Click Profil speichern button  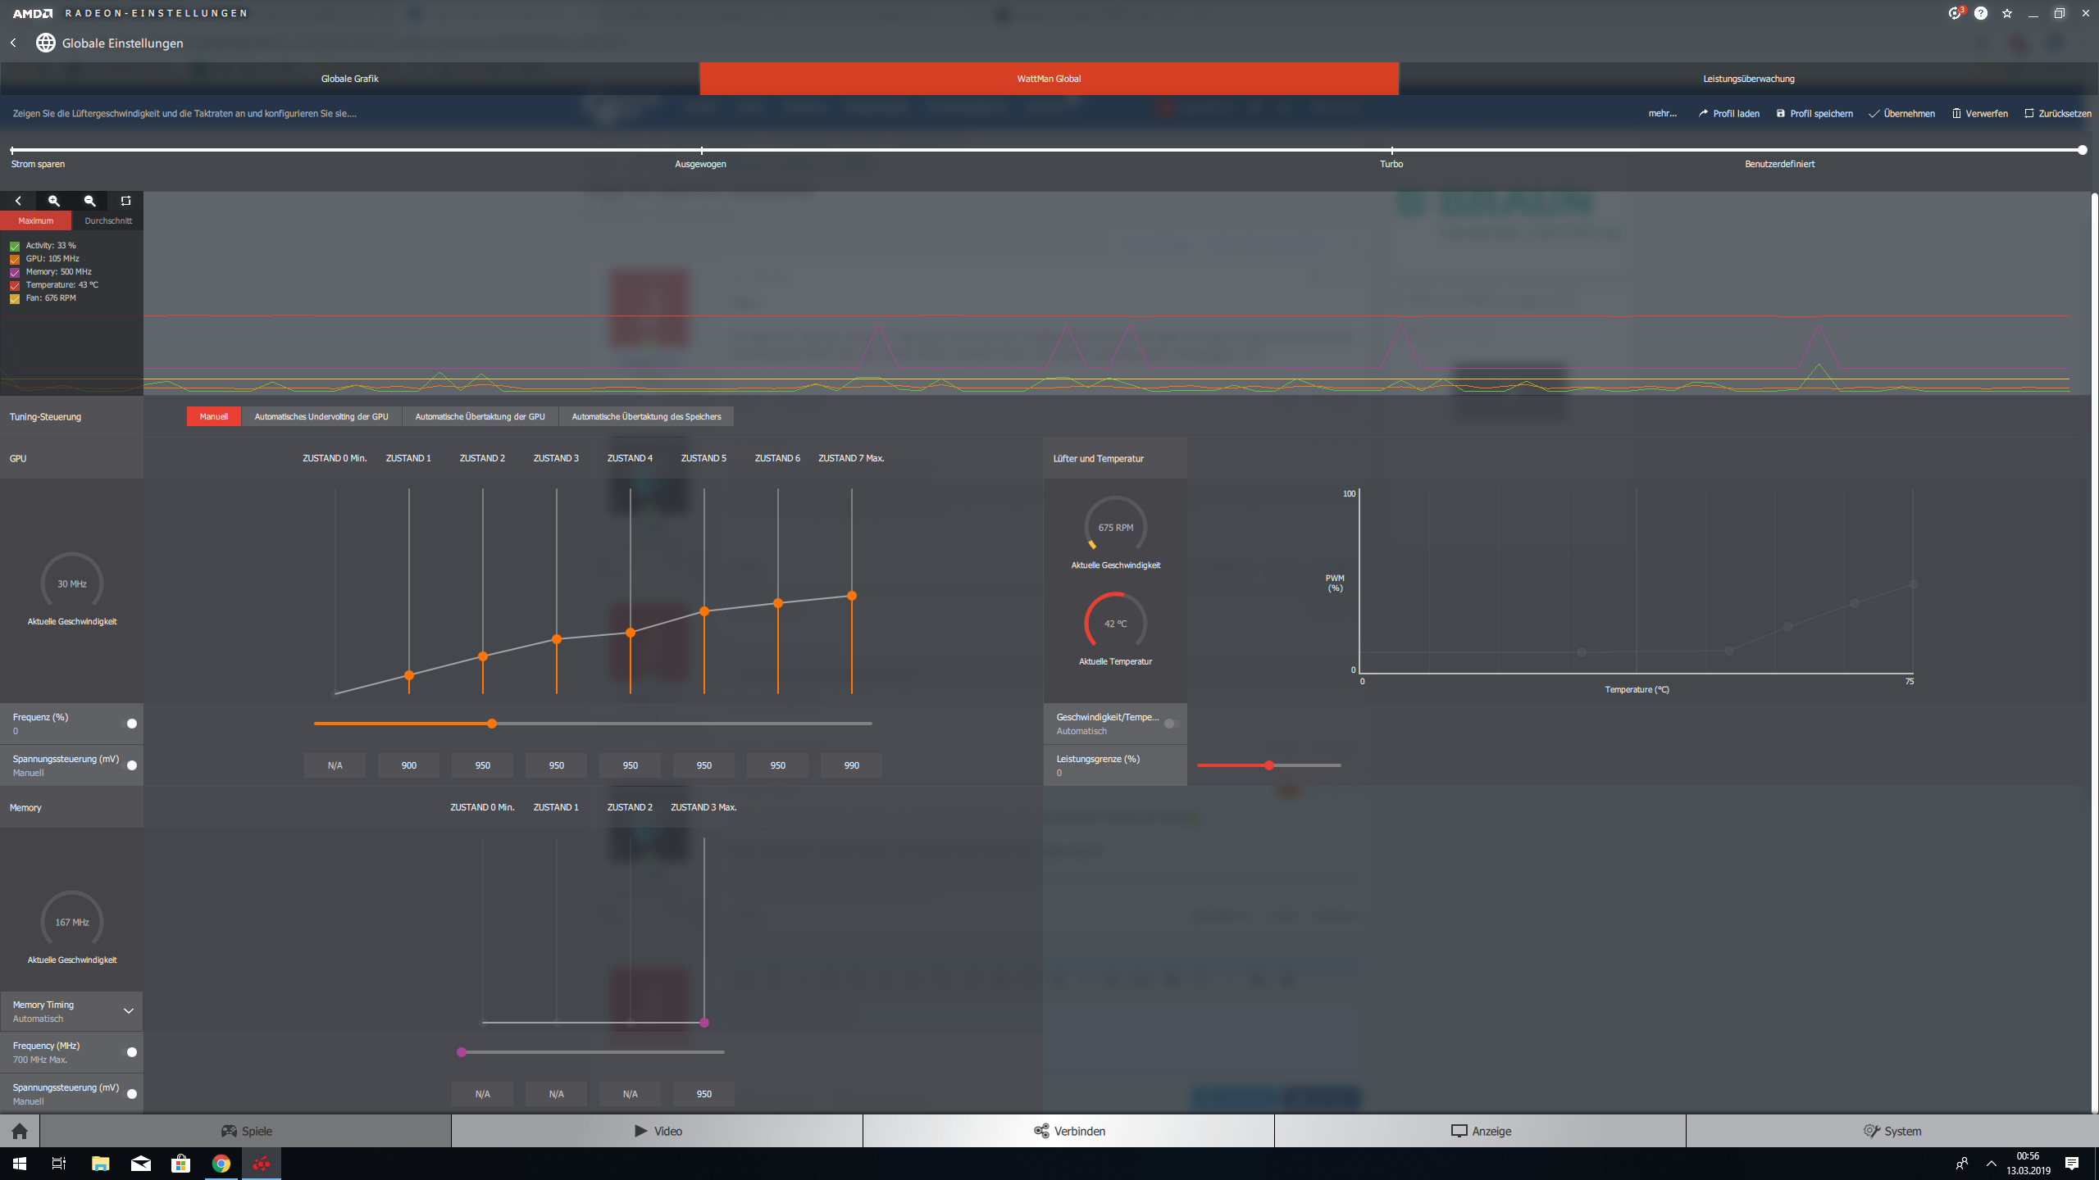click(1814, 114)
